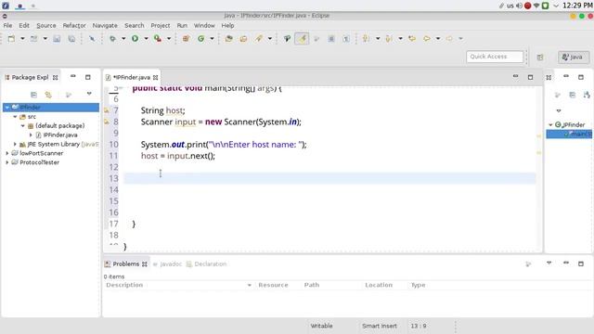Open the Window menu
Viewport: 594px width, 334px height.
coord(204,25)
